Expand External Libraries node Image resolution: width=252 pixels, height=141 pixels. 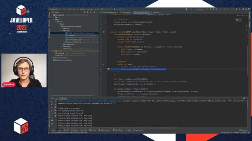[x=52, y=58]
